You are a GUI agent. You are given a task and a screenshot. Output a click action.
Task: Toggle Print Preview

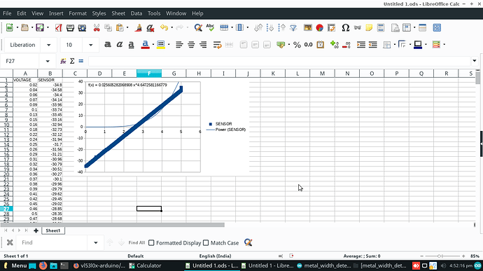point(82,28)
